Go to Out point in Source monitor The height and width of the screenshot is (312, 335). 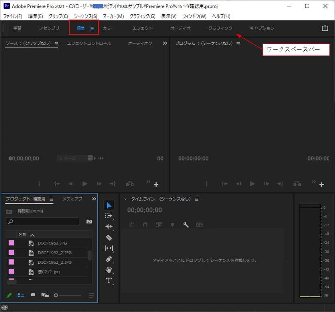click(x=112, y=184)
